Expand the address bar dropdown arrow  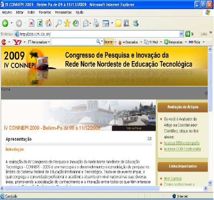181,34
